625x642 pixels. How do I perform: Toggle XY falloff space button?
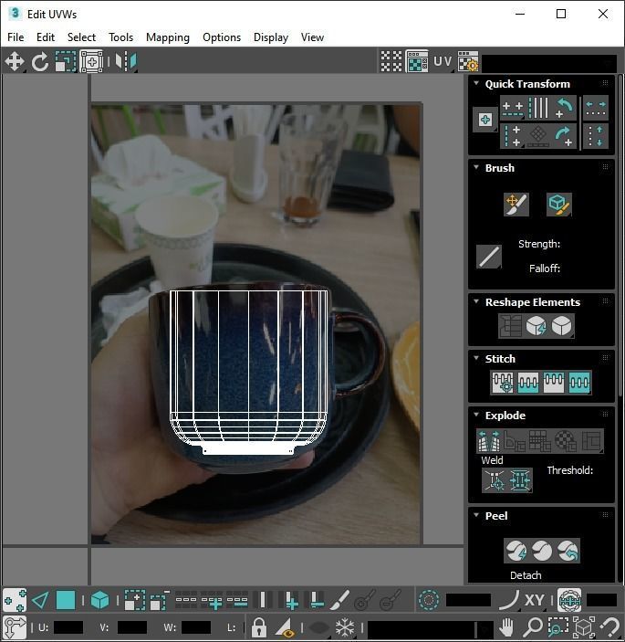tap(534, 600)
